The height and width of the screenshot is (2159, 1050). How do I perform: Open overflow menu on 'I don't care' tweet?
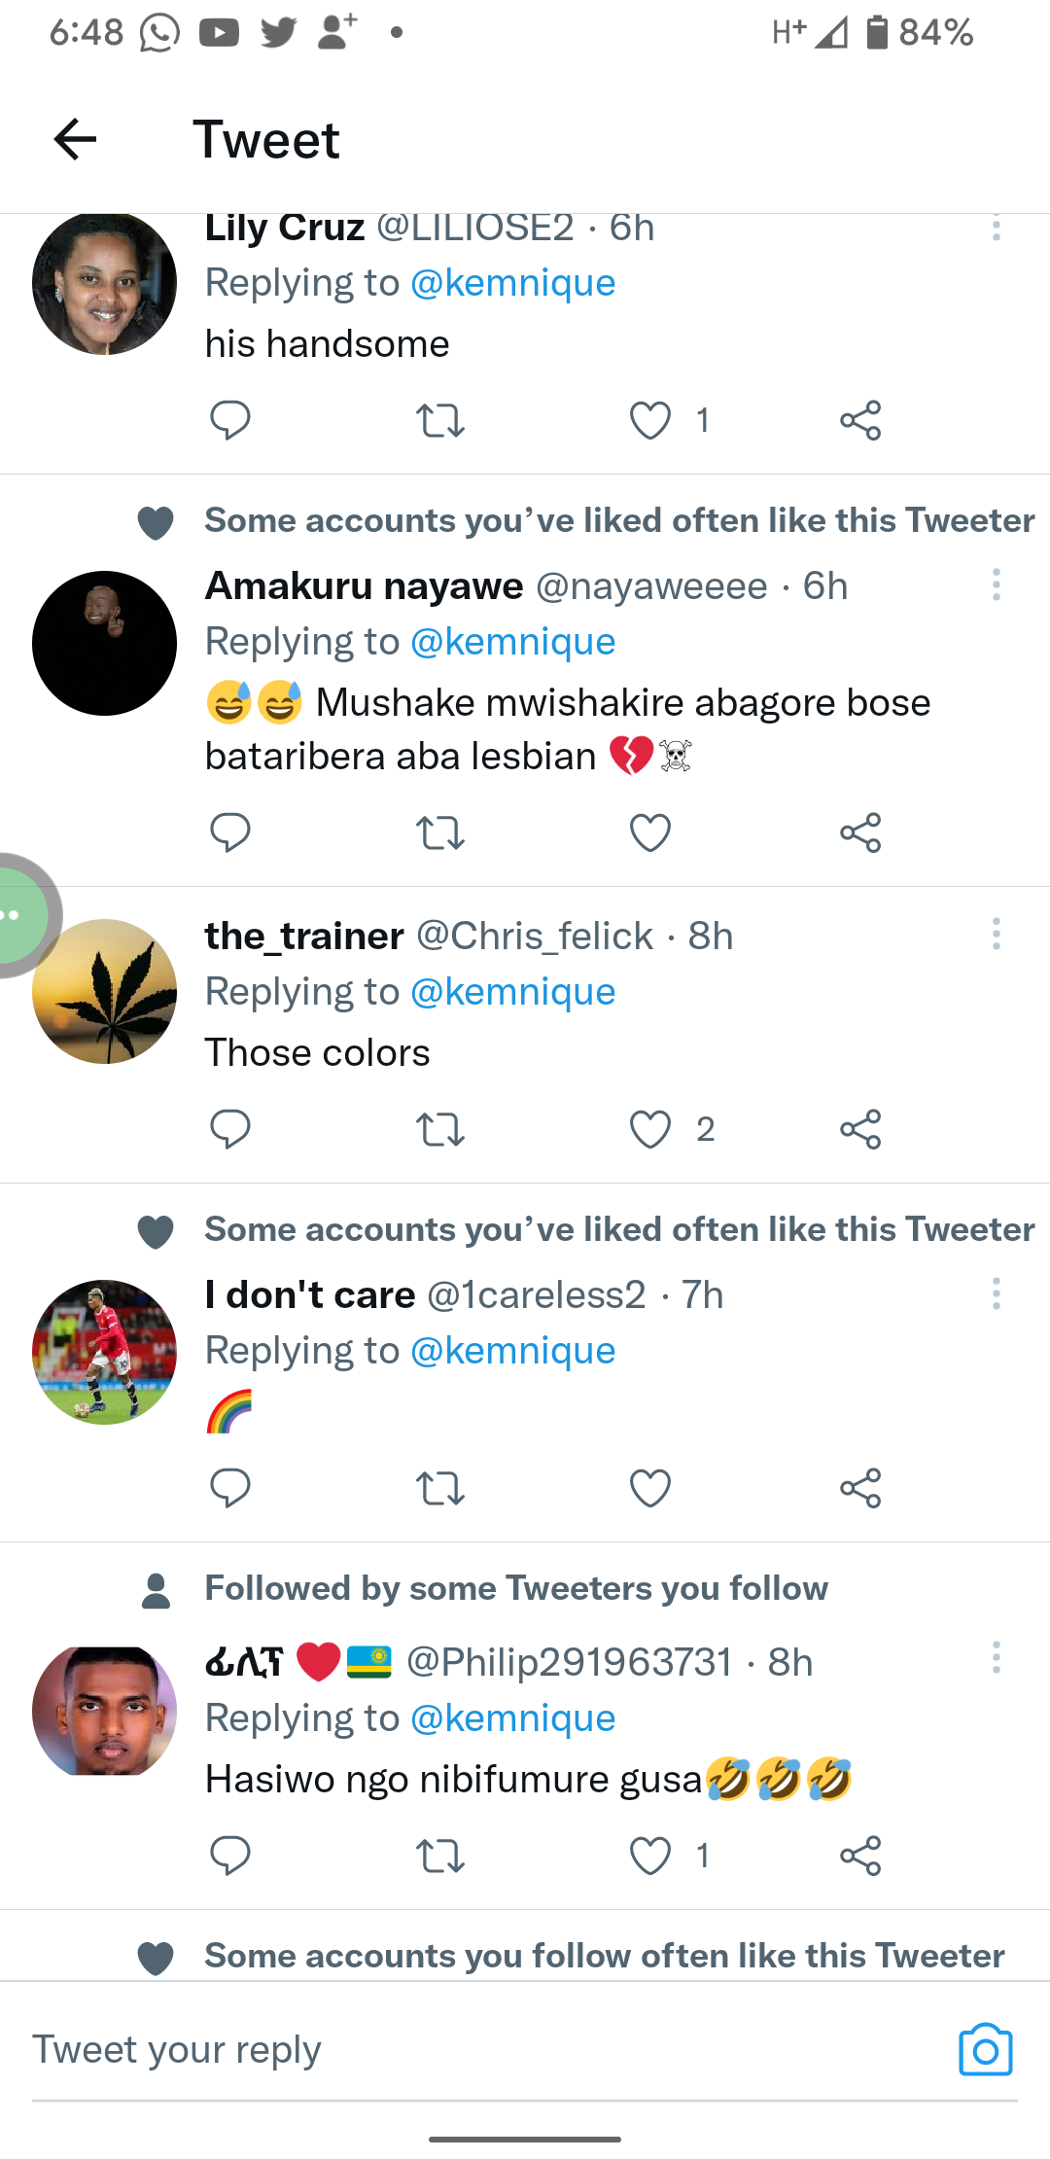click(996, 1294)
